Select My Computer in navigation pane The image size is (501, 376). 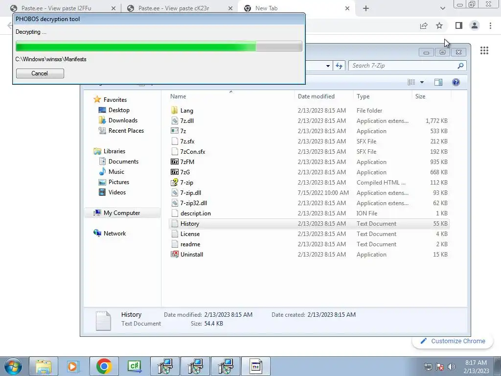(x=123, y=213)
